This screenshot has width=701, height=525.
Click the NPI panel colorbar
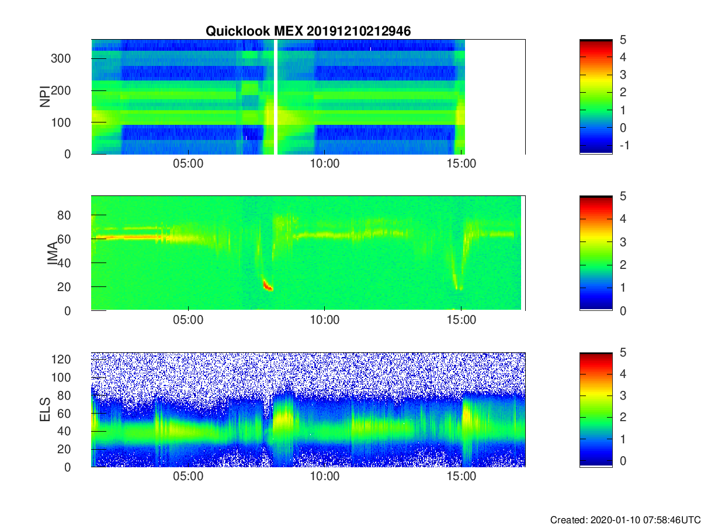tap(596, 97)
